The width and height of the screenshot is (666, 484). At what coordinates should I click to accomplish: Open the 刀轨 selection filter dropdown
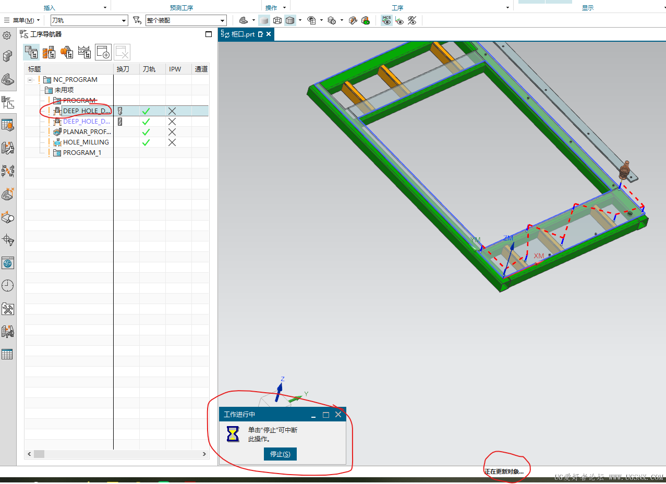point(89,20)
